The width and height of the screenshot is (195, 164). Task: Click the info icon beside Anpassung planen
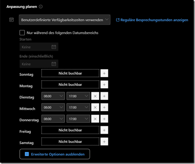pyautogui.click(x=41, y=6)
